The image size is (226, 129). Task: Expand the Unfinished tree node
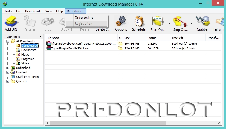(x=8, y=68)
